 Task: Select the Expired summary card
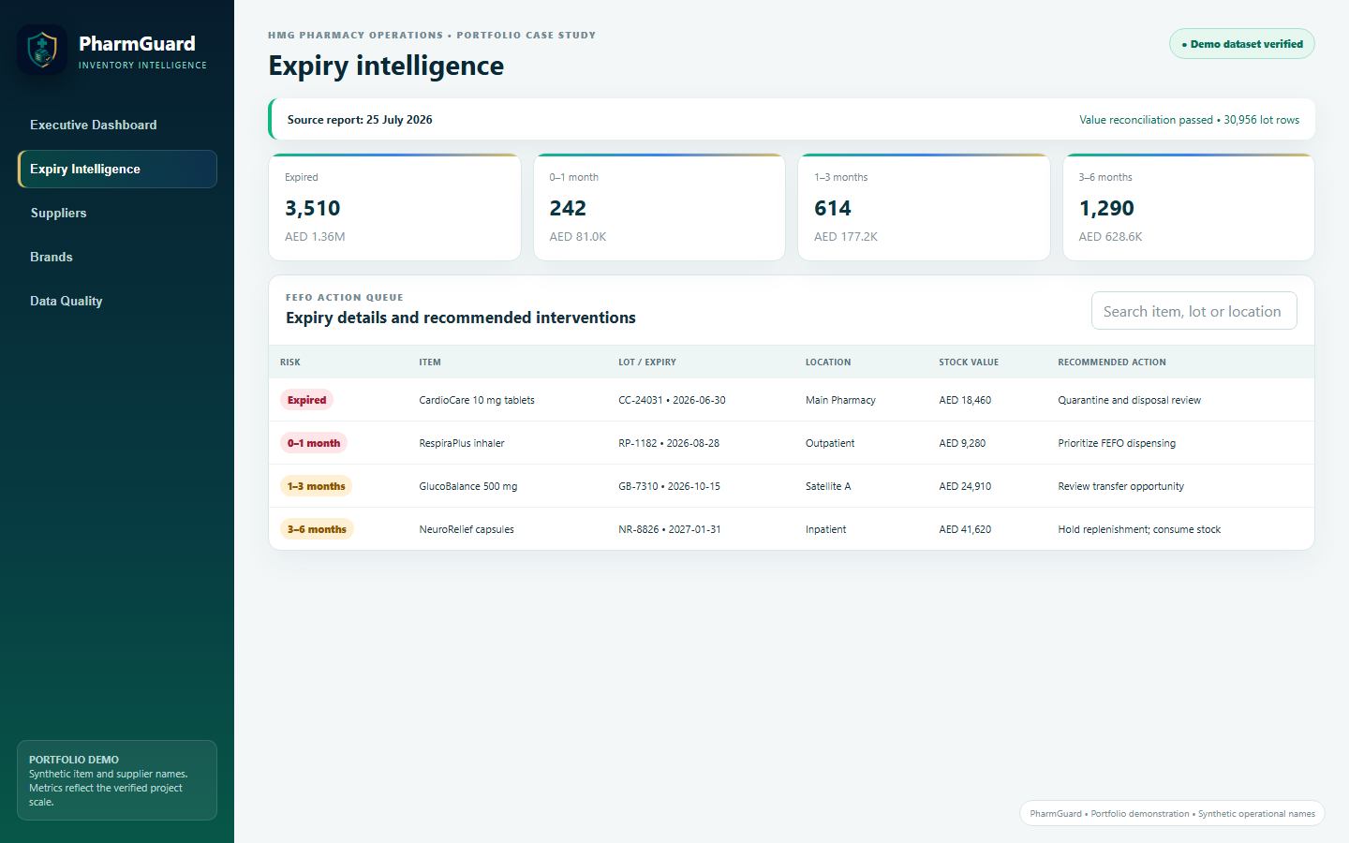click(394, 207)
